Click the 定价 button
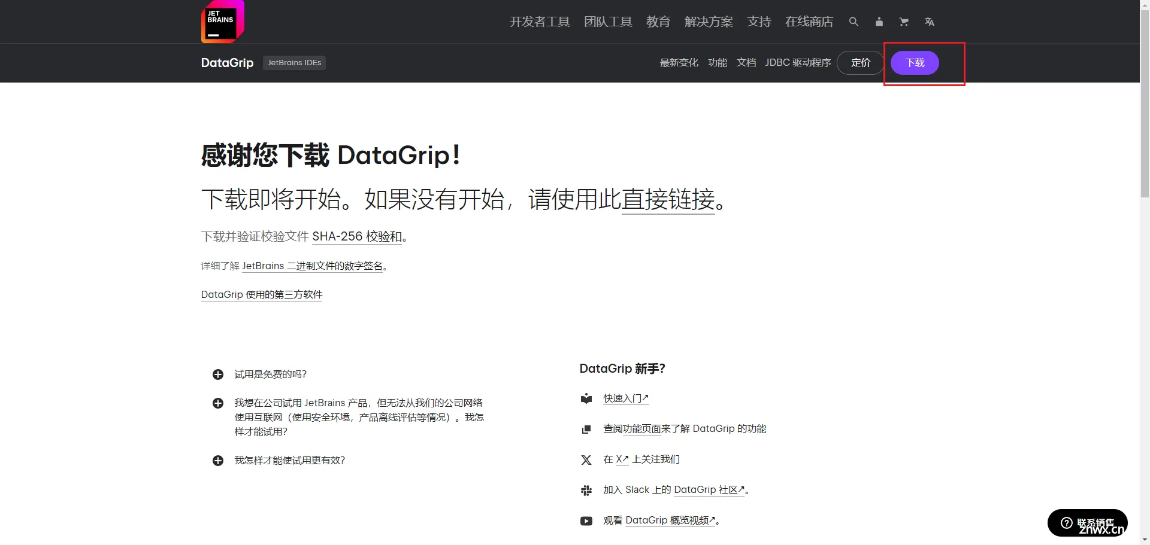The height and width of the screenshot is (545, 1150). coord(861,63)
